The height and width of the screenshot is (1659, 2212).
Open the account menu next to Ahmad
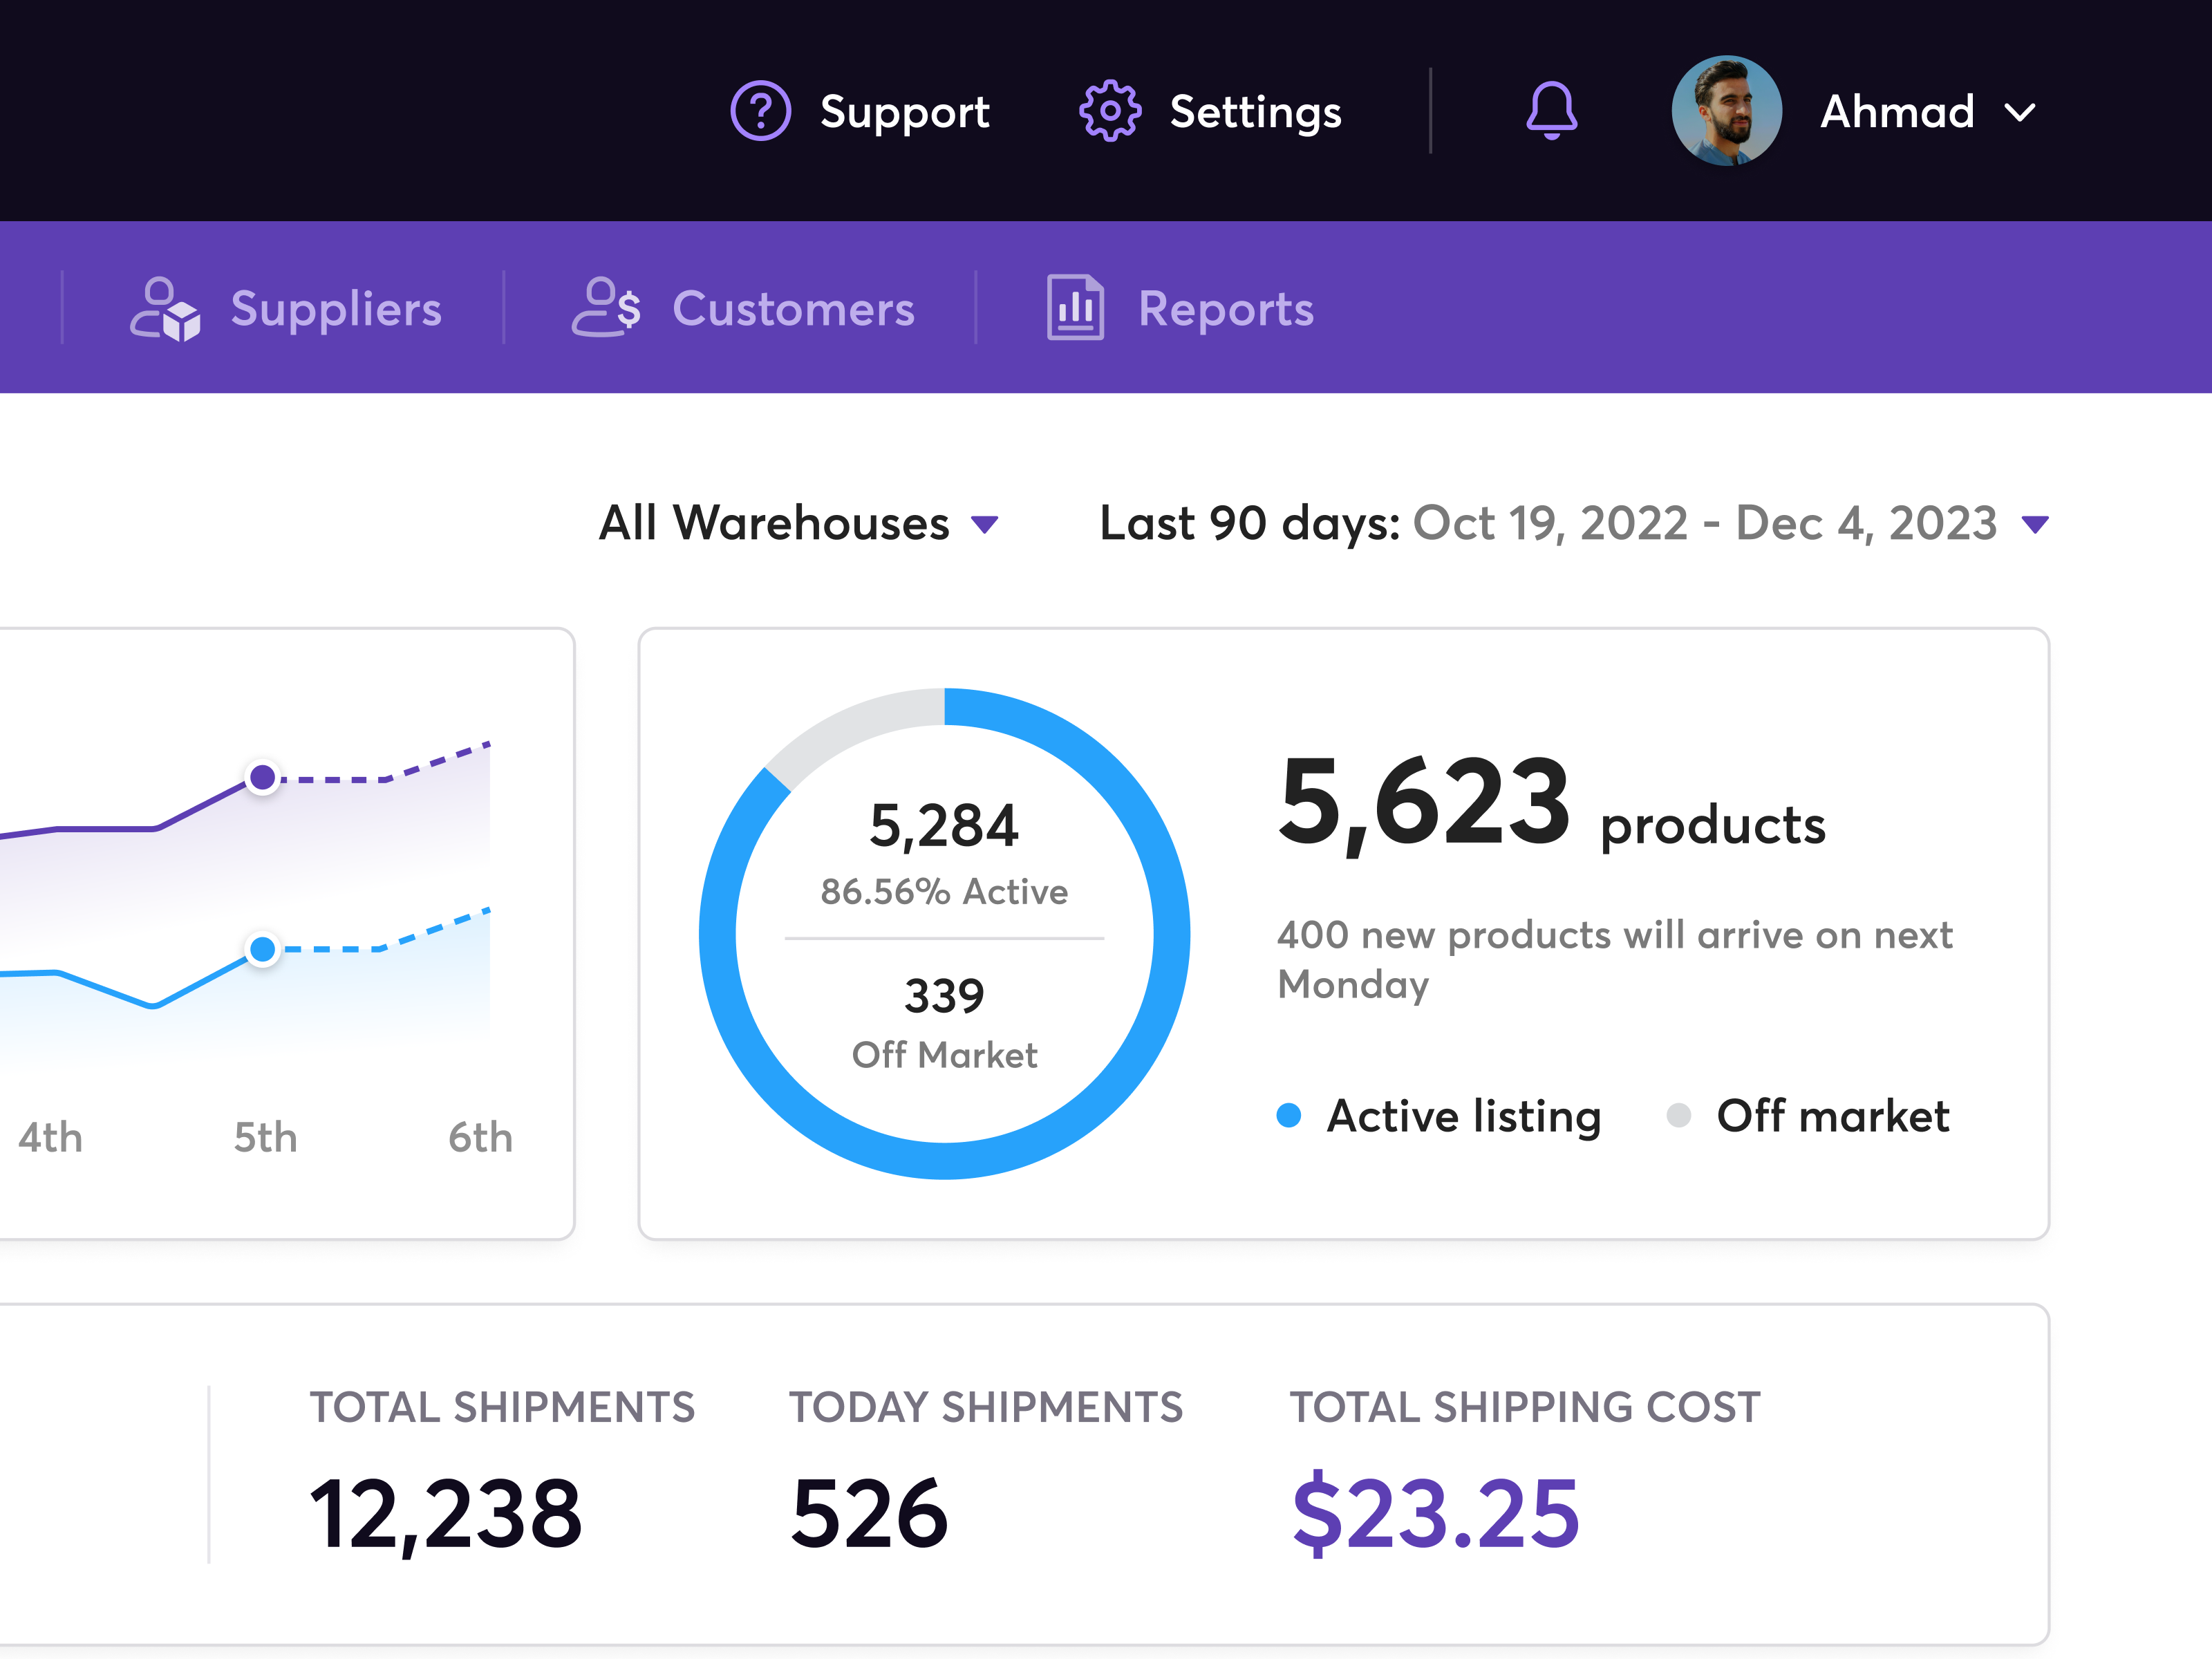coord(2020,112)
